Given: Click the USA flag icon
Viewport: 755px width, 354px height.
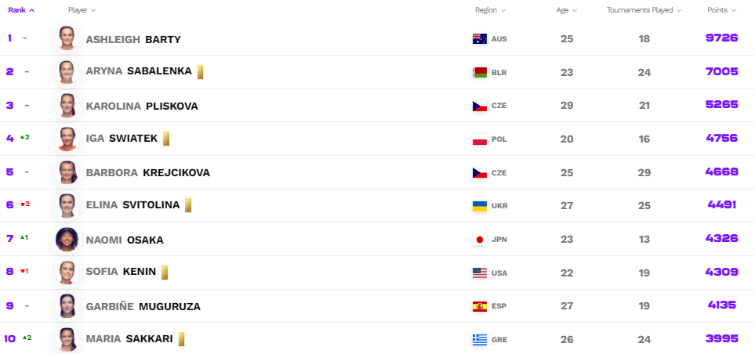Looking at the screenshot, I should pyautogui.click(x=480, y=273).
